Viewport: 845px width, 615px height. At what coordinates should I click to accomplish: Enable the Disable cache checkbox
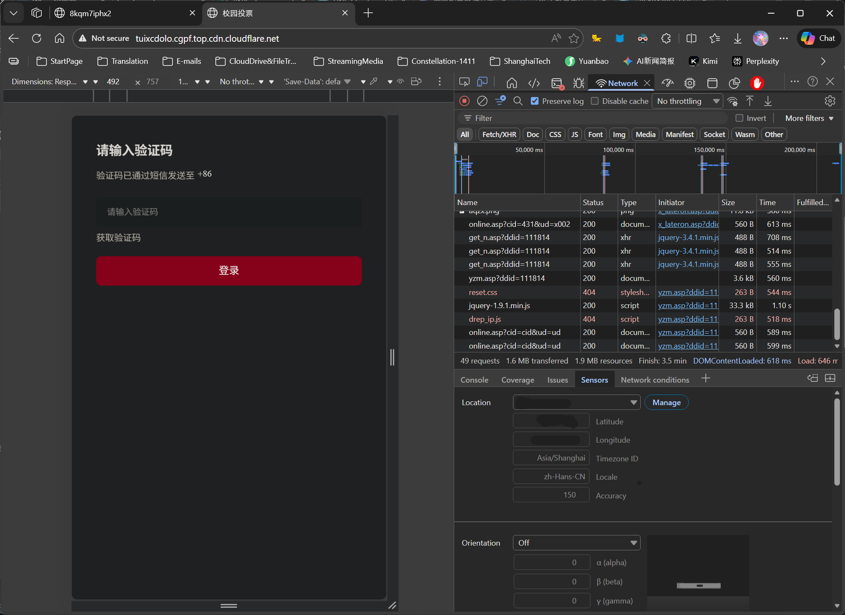(x=595, y=101)
